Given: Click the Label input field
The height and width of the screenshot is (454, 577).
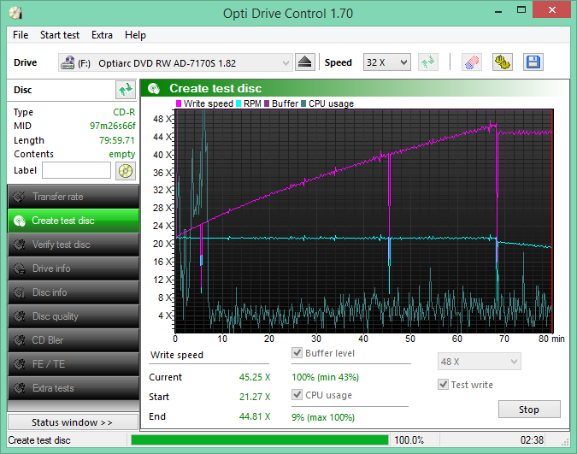Looking at the screenshot, I should 76,170.
